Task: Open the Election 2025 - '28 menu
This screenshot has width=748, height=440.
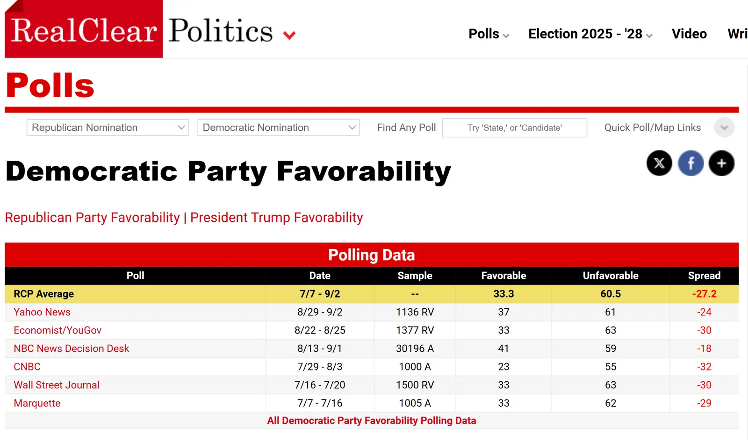Action: (x=590, y=34)
